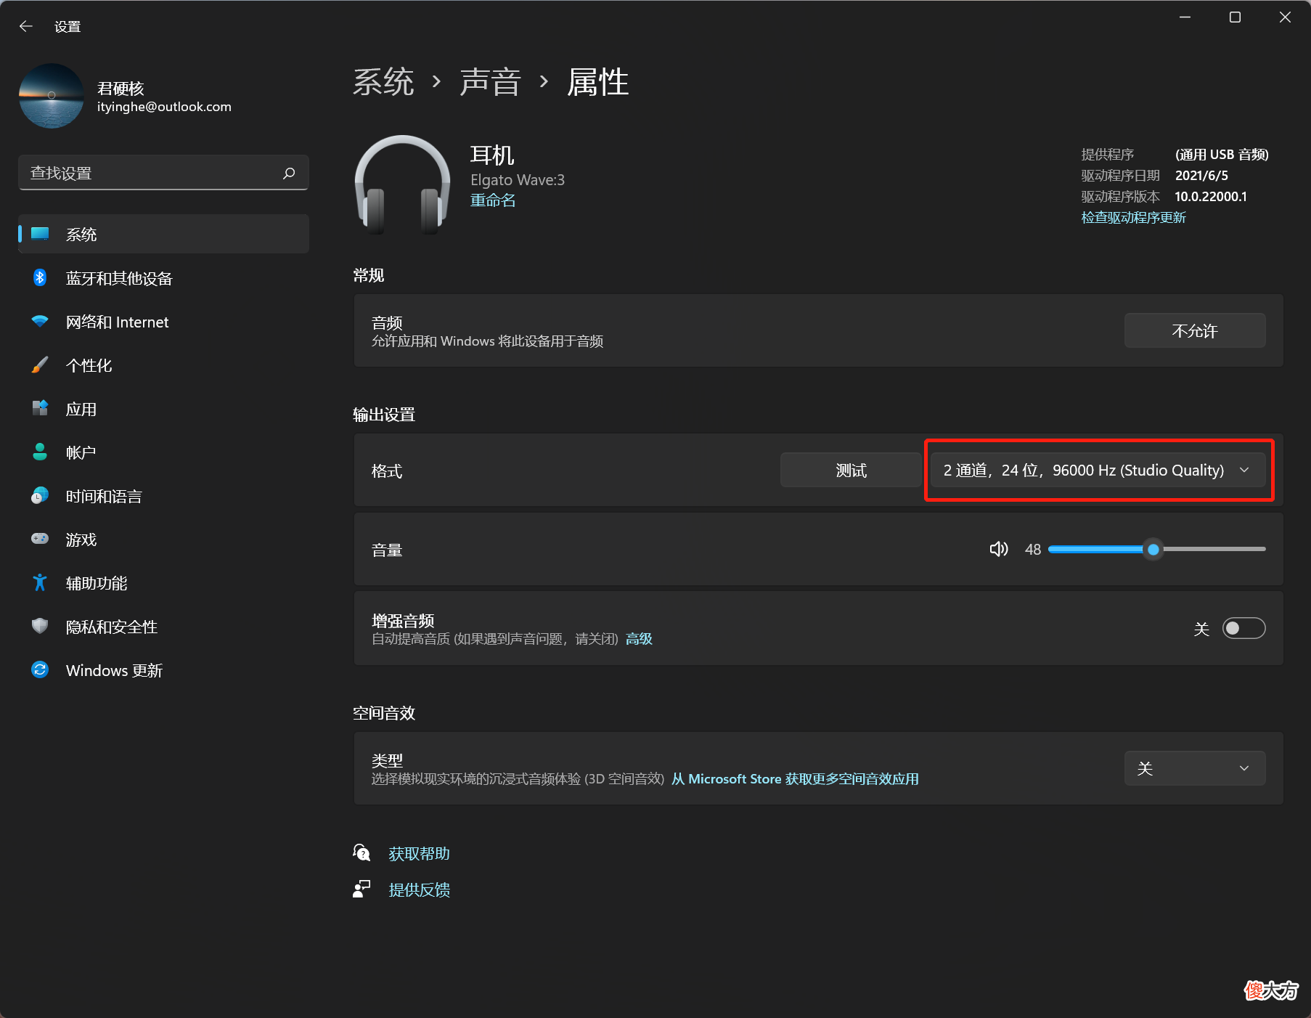Click the search magnifier icon
Image resolution: width=1311 pixels, height=1018 pixels.
(x=289, y=173)
